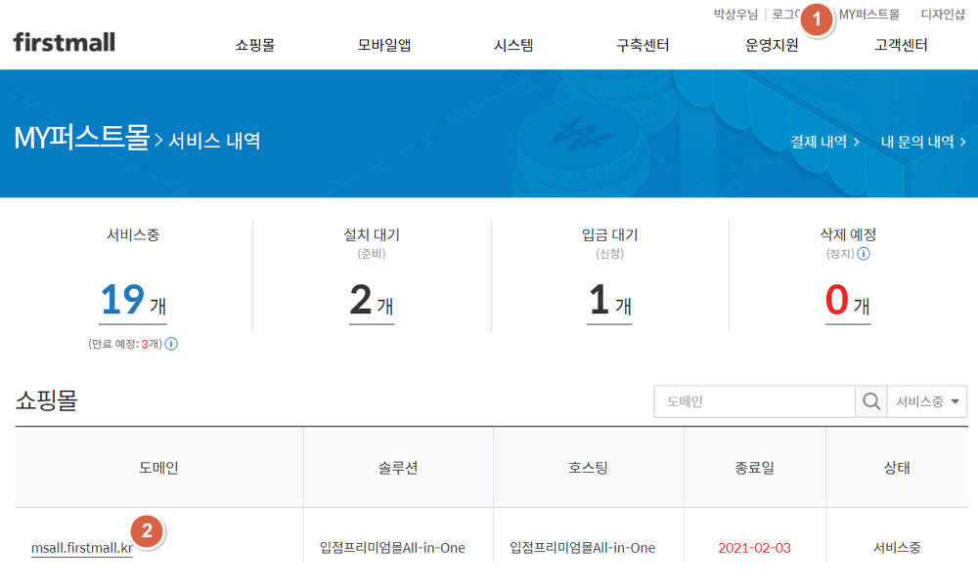Click the 디자인샵 link
Image resolution: width=978 pixels, height=586 pixels.
(x=943, y=15)
